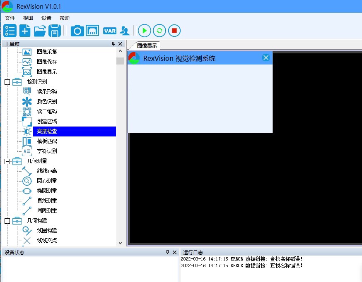Screen dimensions: 362x282
Task: Click the 几何测量 group briefcase icon
Action: coord(17,161)
